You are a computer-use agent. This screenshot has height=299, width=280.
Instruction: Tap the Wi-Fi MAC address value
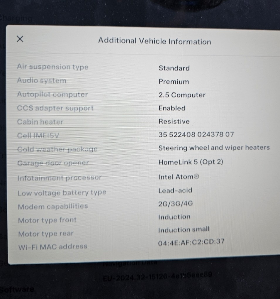pos(191,242)
